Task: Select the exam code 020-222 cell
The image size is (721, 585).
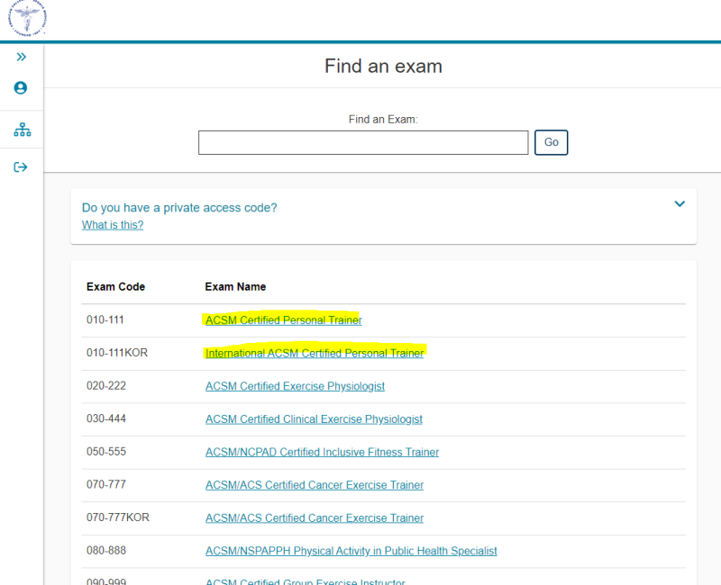Action: 106,386
